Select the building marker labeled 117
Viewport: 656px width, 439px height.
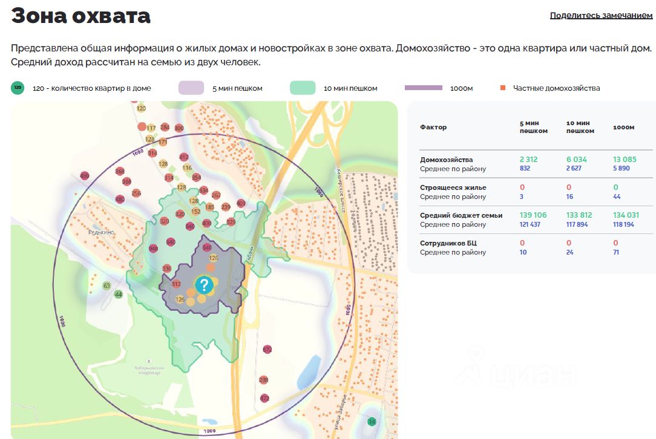click(151, 128)
